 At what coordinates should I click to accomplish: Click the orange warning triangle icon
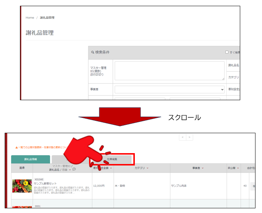[16, 147]
